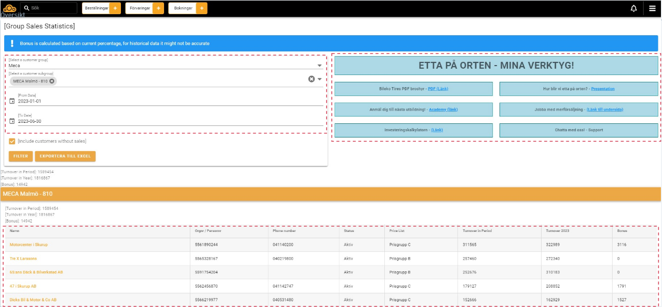The width and height of the screenshot is (662, 307).
Task: Select bonus value 1791
Action: point(622,286)
